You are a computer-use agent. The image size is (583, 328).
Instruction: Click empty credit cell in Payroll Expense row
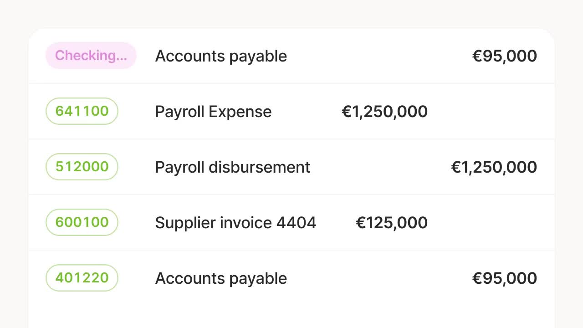pyautogui.click(x=492, y=112)
